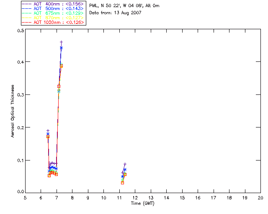Viewport: 268px width, 214px height.
Task: Click the 0.4 y-axis tick label
Action: (x=21, y=62)
